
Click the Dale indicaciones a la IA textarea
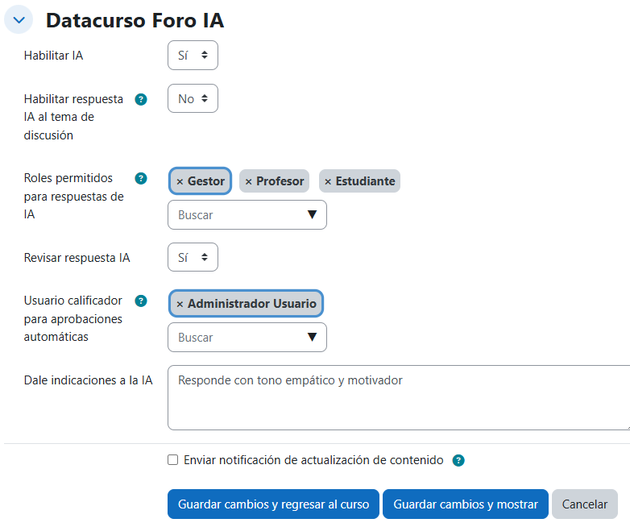(x=399, y=397)
